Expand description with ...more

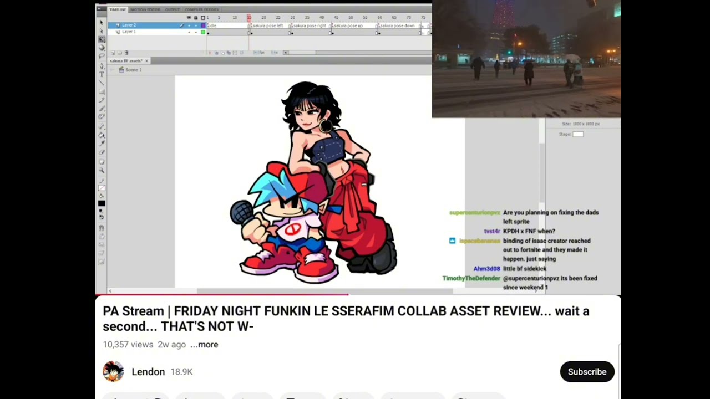[x=204, y=344]
